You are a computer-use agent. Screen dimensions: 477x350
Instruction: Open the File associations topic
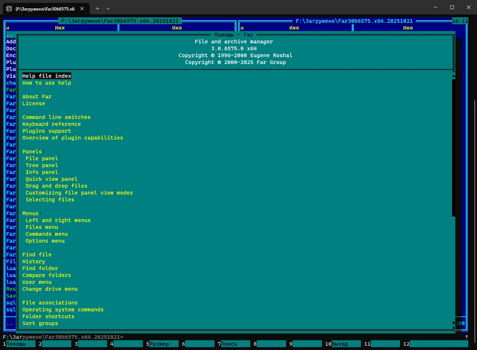coord(50,303)
